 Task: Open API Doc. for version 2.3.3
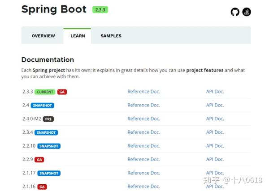[x=215, y=92]
